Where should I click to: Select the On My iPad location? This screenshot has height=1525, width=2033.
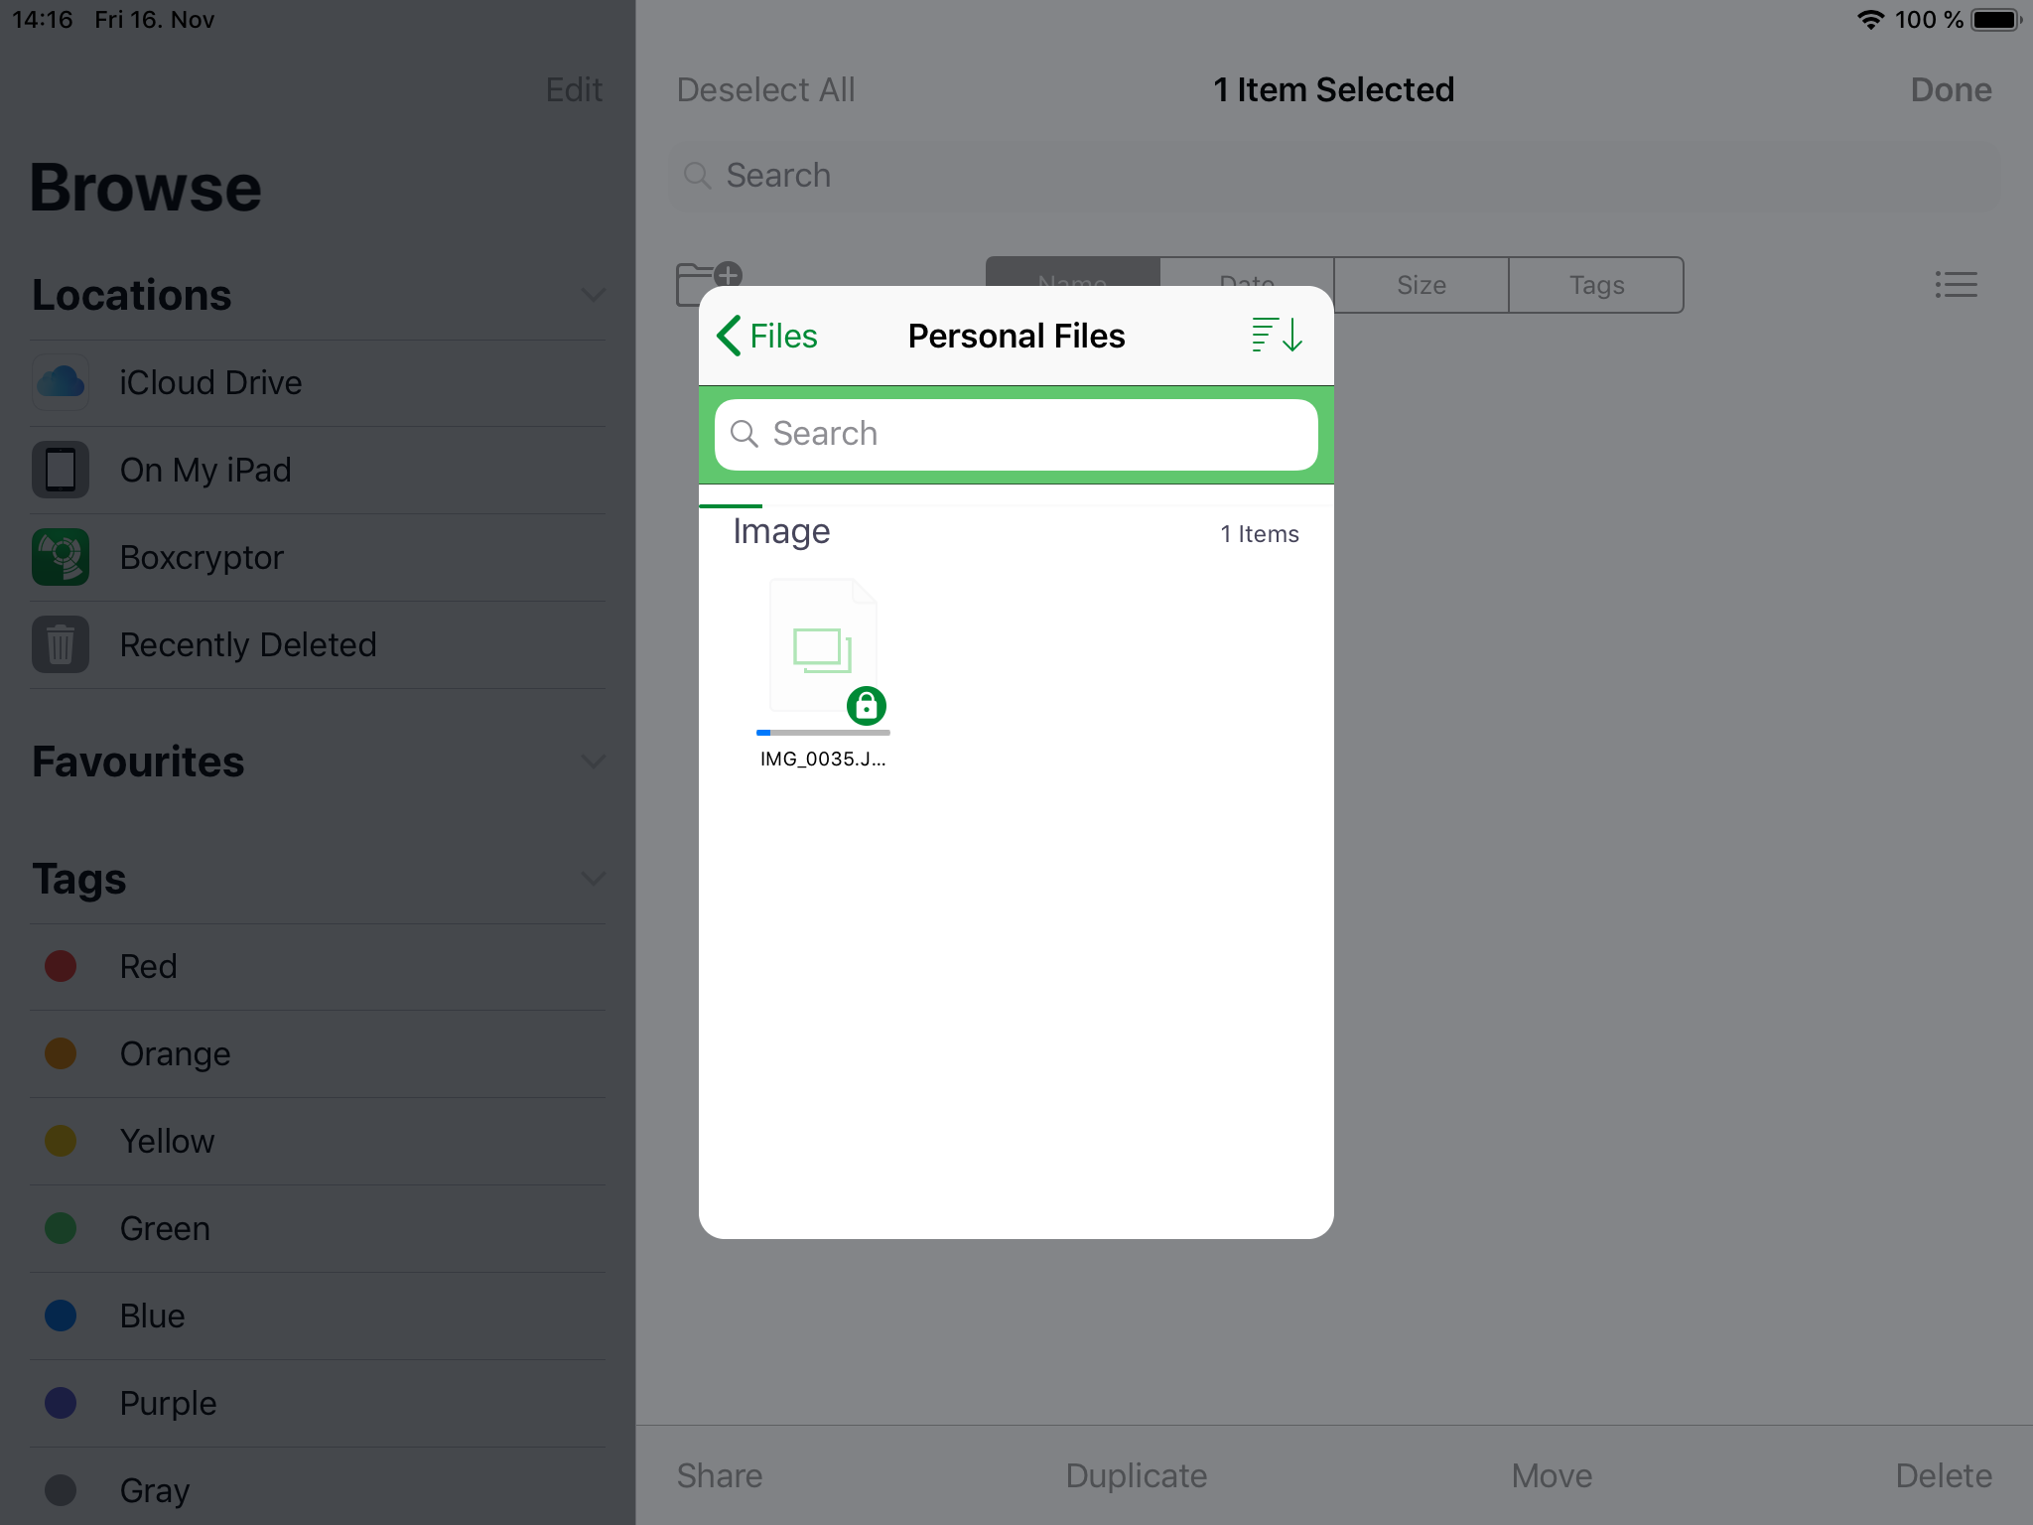click(205, 471)
